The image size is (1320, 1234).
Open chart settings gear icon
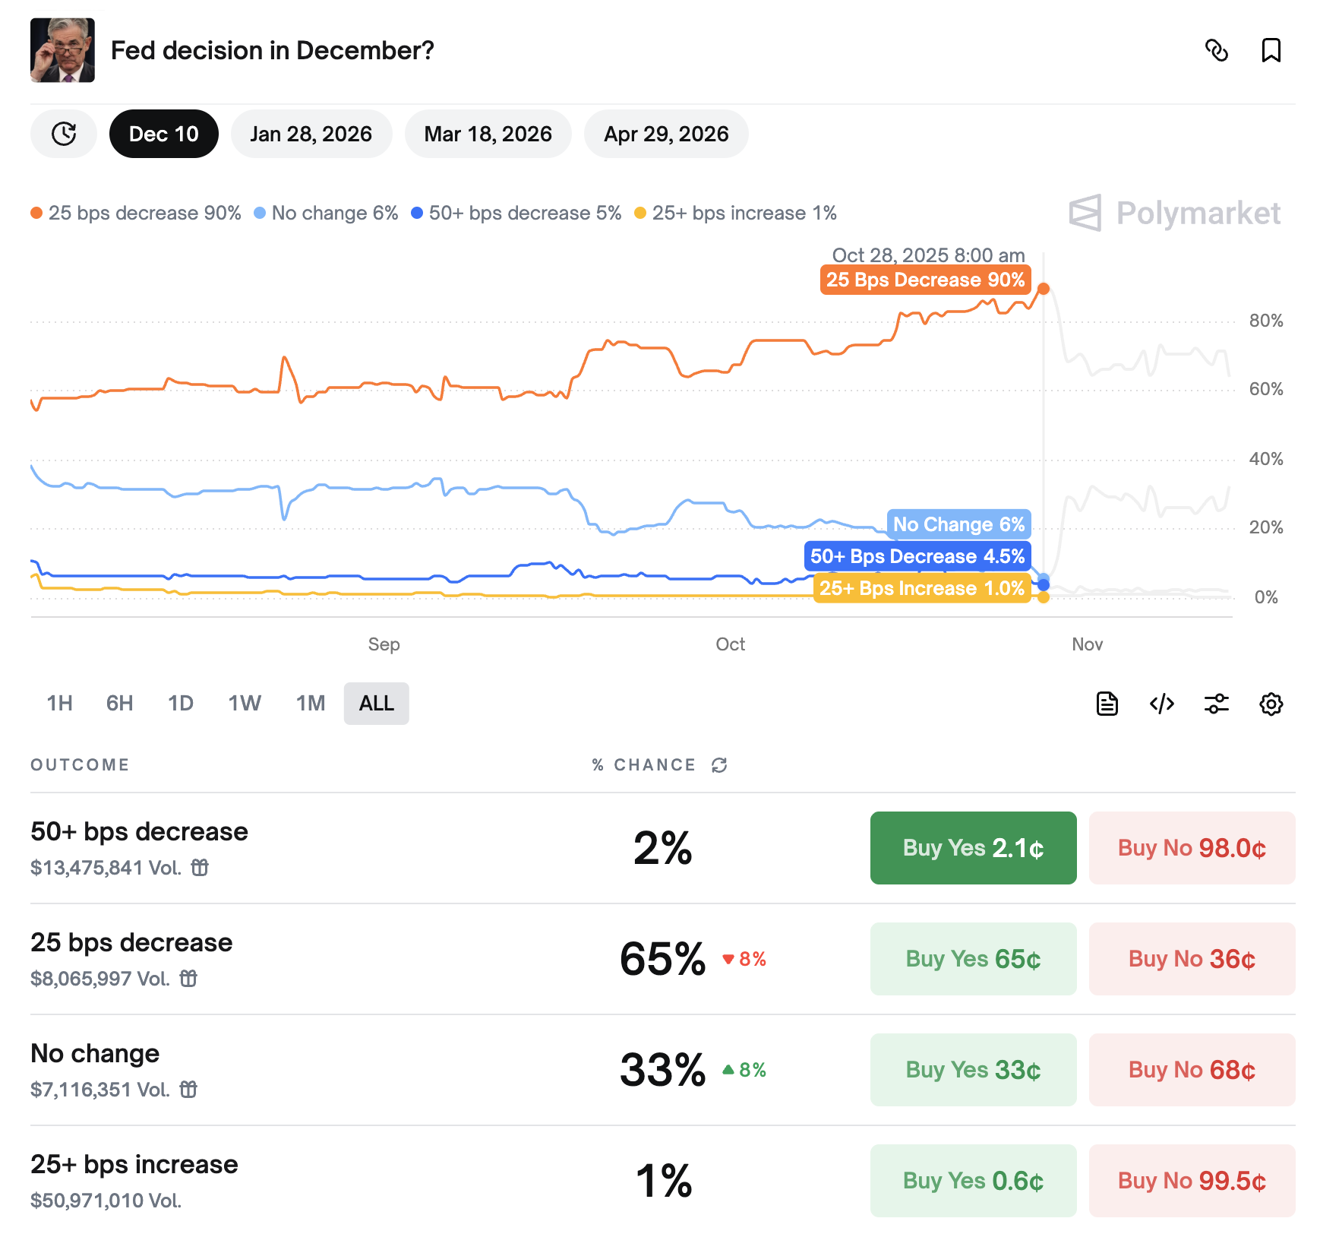point(1271,704)
